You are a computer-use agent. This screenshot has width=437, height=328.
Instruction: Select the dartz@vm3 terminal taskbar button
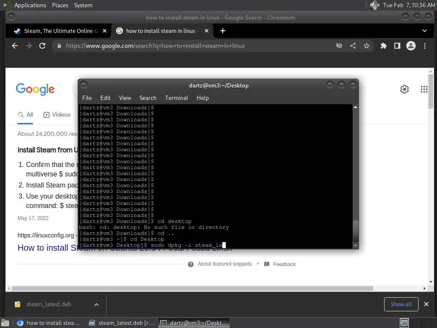pos(194,323)
